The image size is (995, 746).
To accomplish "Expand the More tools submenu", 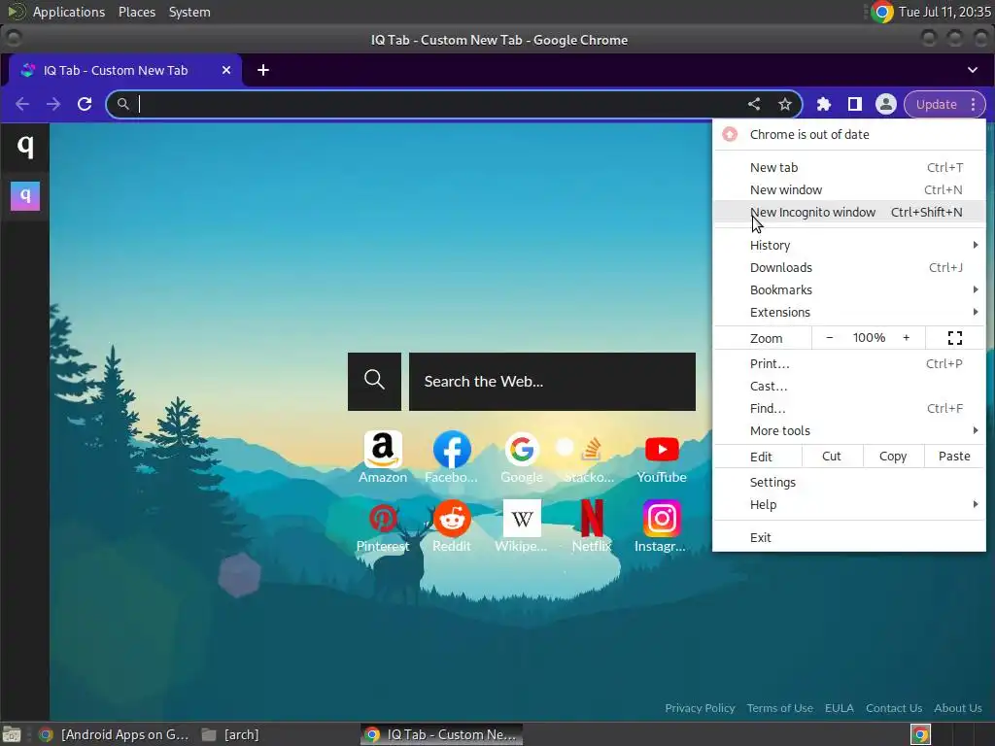I will [x=849, y=430].
